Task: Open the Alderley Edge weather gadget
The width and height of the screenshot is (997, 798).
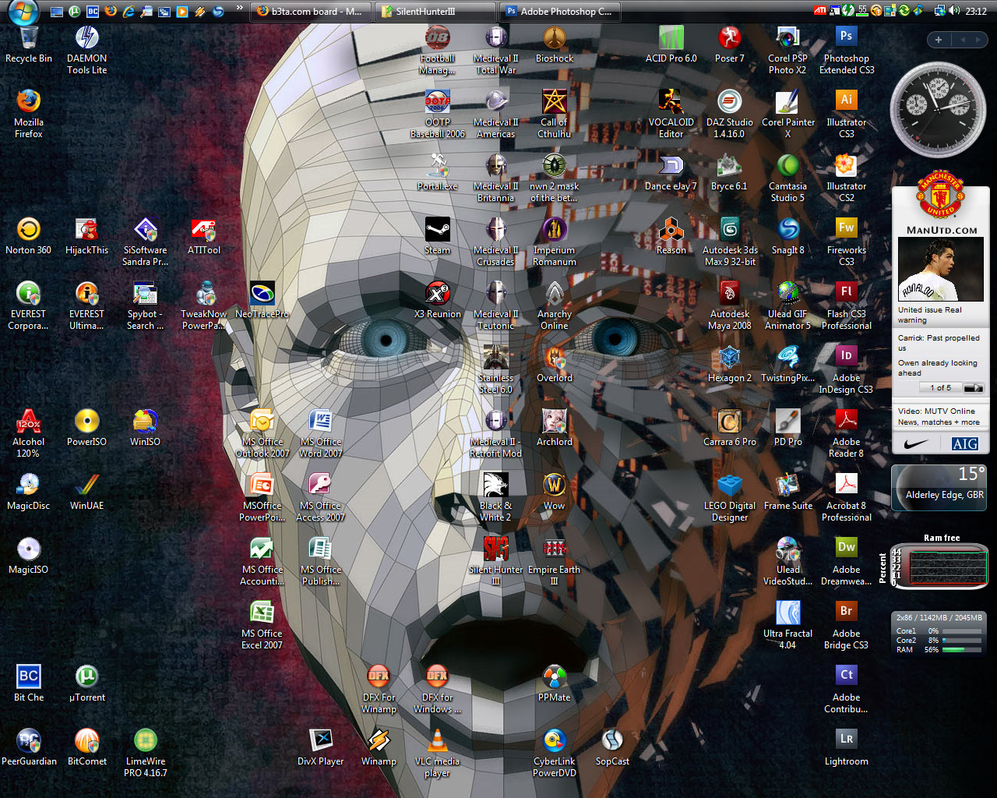Action: click(x=939, y=488)
